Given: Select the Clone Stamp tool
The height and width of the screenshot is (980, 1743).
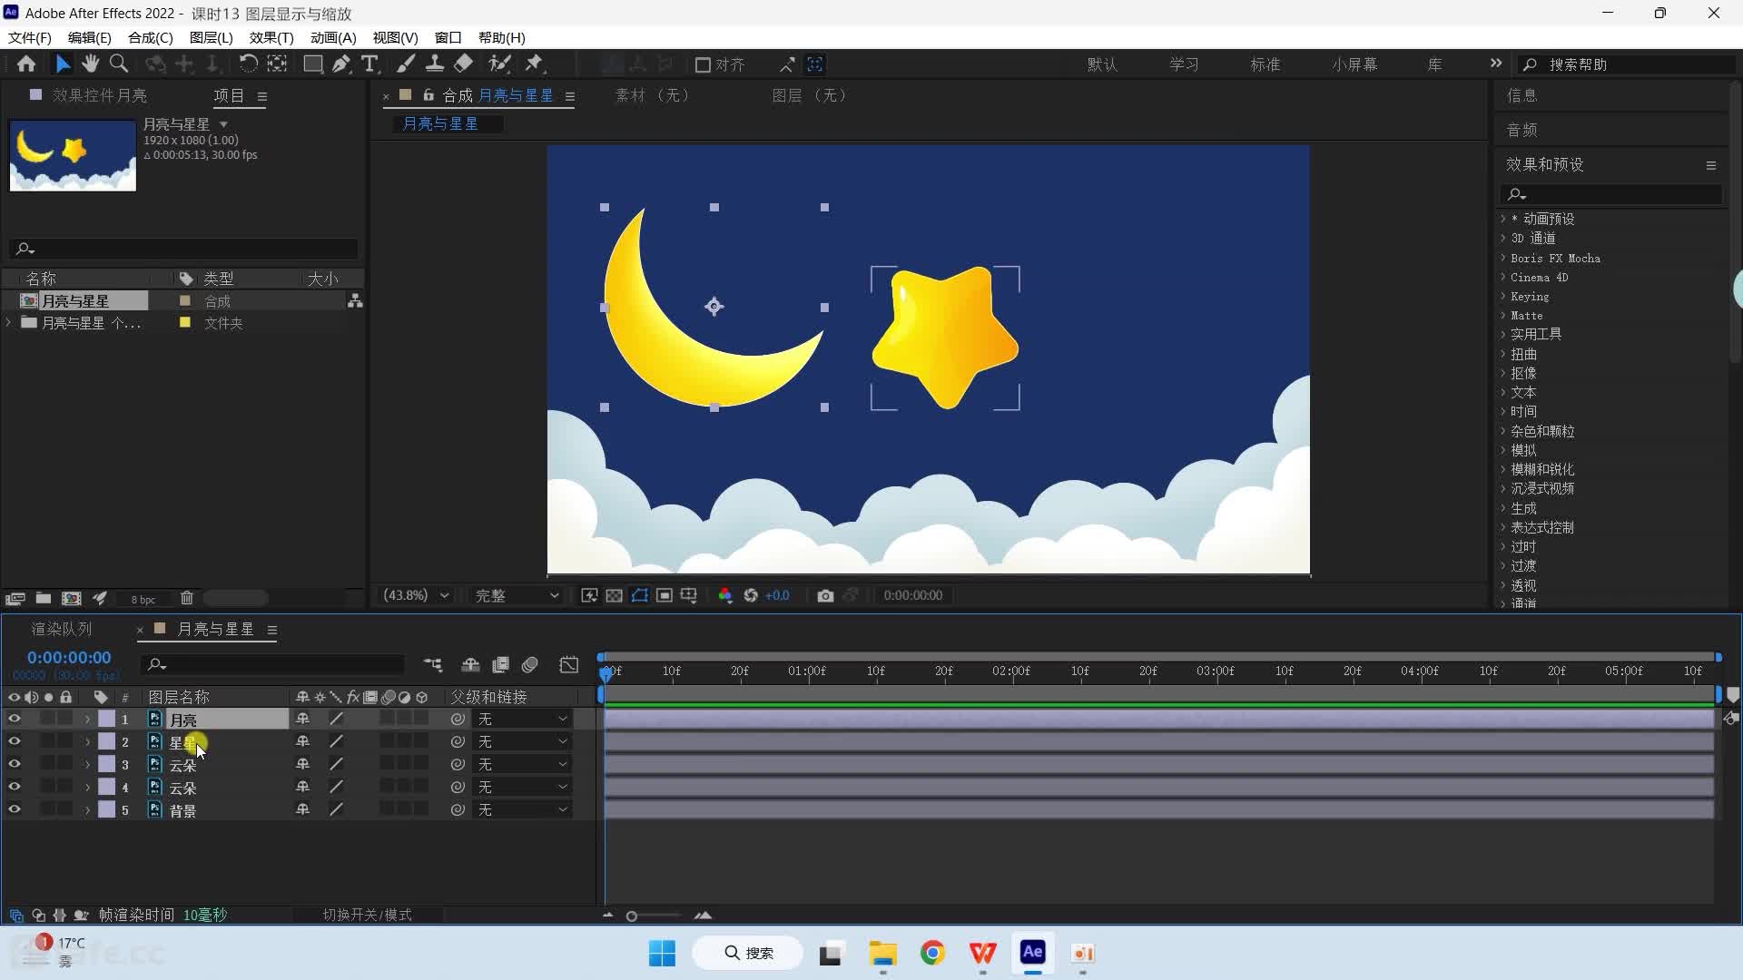Looking at the screenshot, I should tap(435, 64).
